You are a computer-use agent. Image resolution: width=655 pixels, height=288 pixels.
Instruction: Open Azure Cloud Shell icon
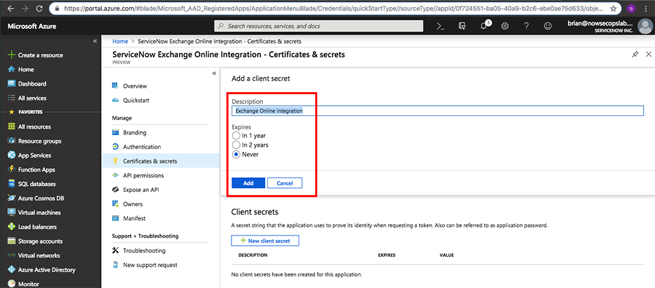(440, 26)
